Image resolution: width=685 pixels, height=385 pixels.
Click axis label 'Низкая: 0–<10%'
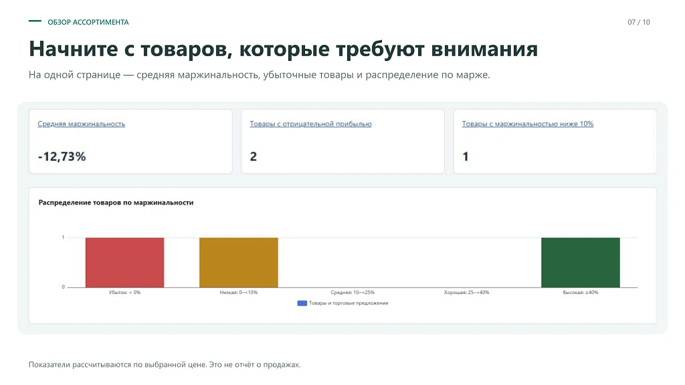pyautogui.click(x=239, y=293)
